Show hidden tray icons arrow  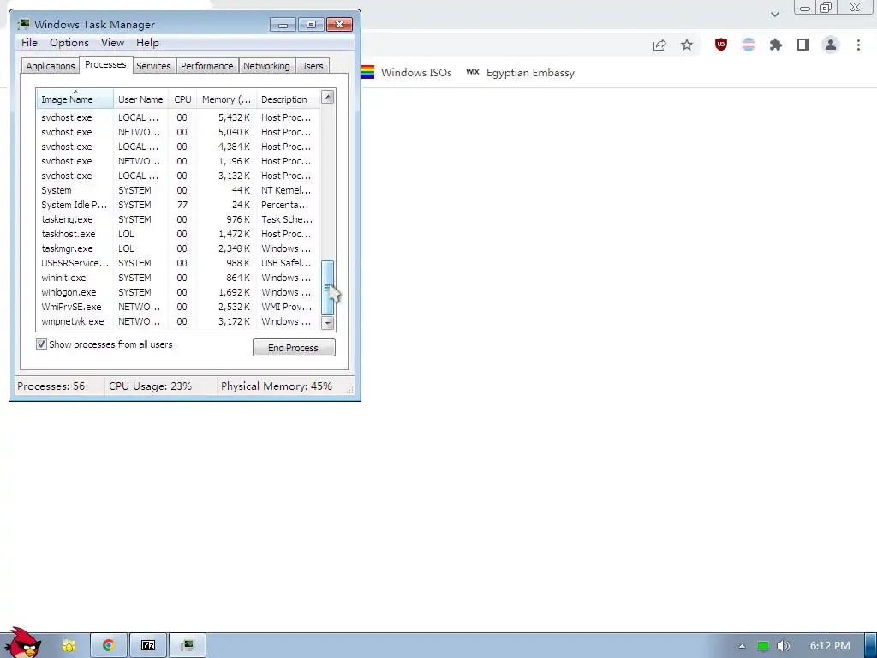point(742,646)
